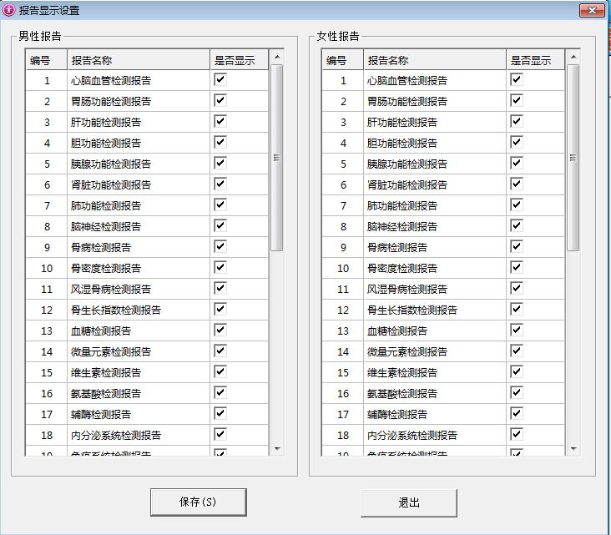Click the app icon in the title bar

coord(9,10)
